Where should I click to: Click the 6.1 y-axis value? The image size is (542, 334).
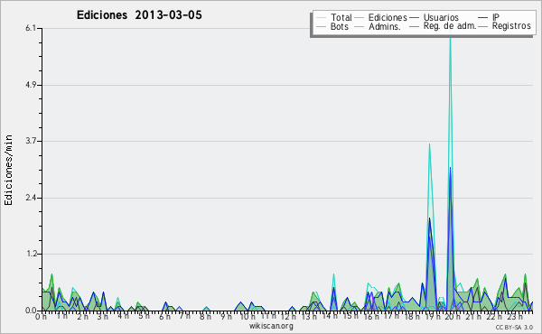(x=31, y=28)
